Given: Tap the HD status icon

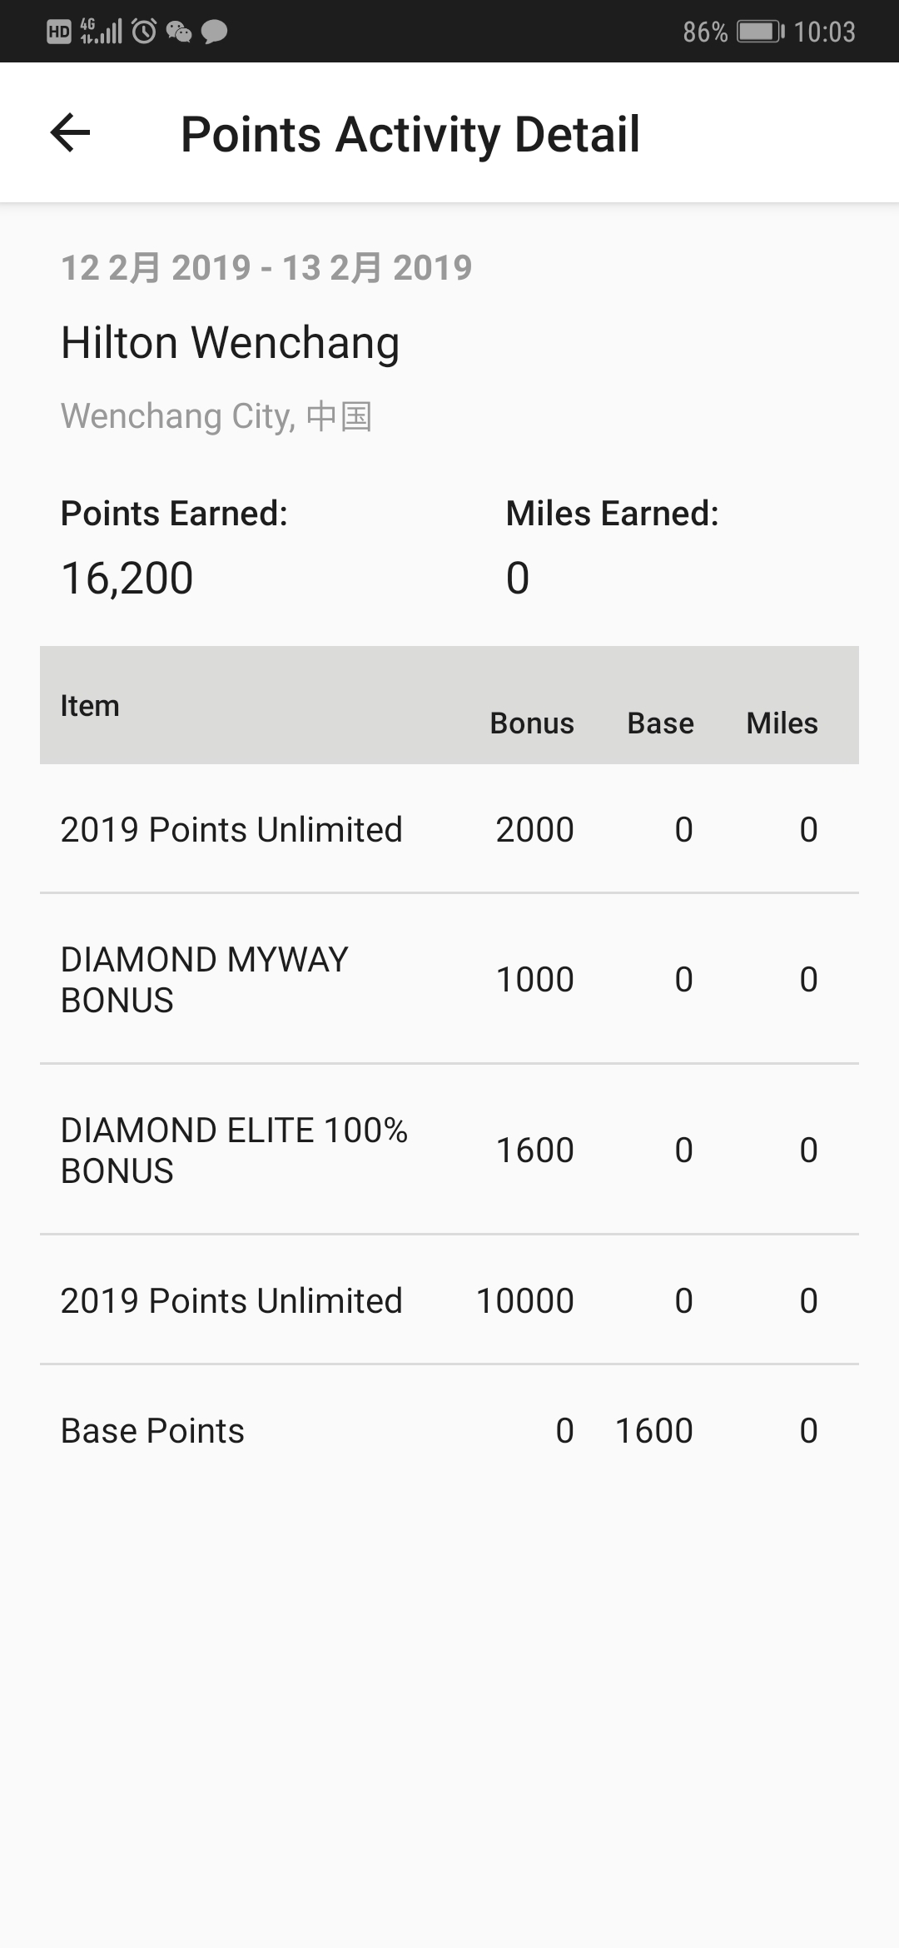Looking at the screenshot, I should pos(58,32).
